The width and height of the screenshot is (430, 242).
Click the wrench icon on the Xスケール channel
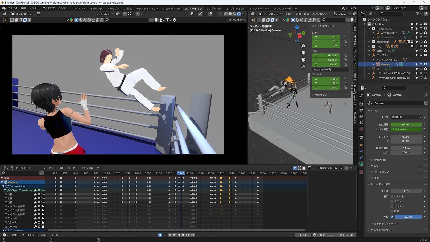(35, 218)
